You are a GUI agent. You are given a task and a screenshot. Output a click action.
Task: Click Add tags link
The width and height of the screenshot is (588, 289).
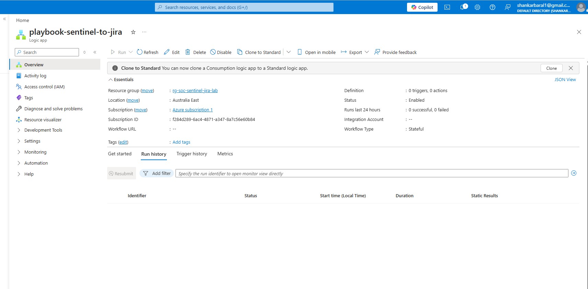coord(181,142)
